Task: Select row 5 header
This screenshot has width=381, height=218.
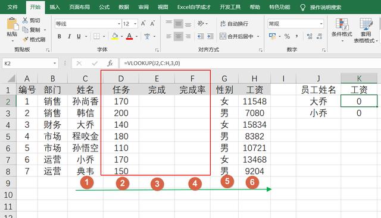Action: [x=8, y=137]
